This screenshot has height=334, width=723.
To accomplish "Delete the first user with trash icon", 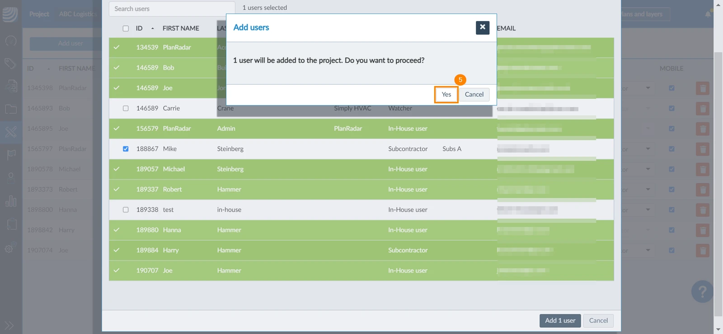I will pyautogui.click(x=703, y=88).
